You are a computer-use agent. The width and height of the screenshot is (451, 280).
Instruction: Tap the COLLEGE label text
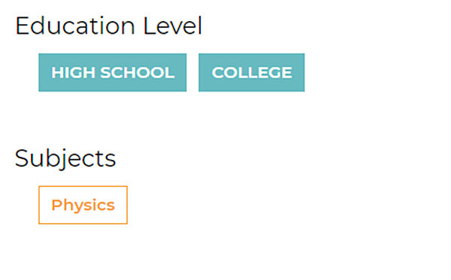click(252, 72)
